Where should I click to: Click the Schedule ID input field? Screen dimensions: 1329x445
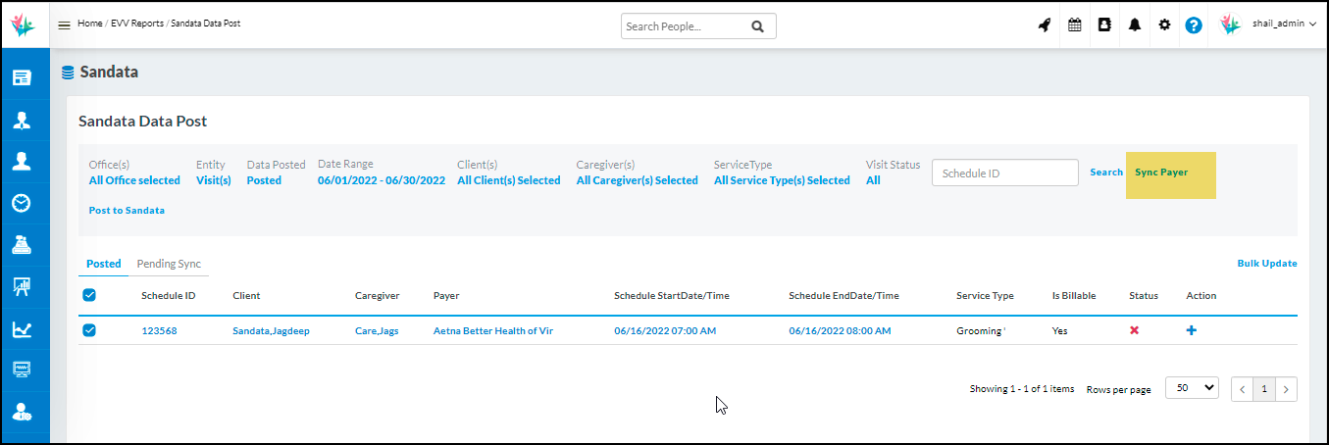click(x=1004, y=173)
